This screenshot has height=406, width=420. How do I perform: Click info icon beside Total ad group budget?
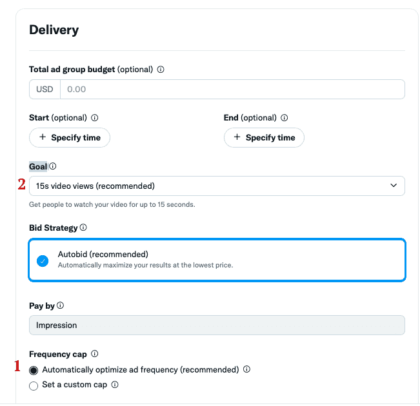[161, 70]
